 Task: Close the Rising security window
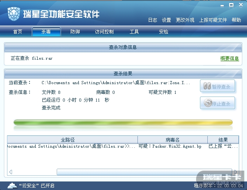pyautogui.click(x=241, y=5)
